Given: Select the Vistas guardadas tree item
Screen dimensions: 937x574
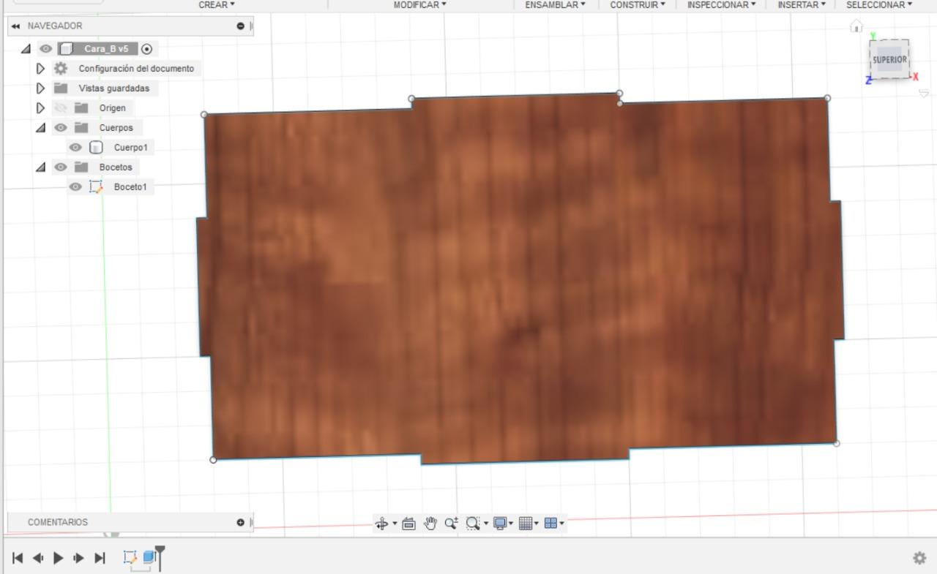Looking at the screenshot, I should point(113,88).
